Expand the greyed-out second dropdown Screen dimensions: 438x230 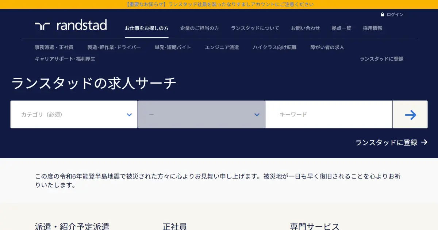click(201, 115)
